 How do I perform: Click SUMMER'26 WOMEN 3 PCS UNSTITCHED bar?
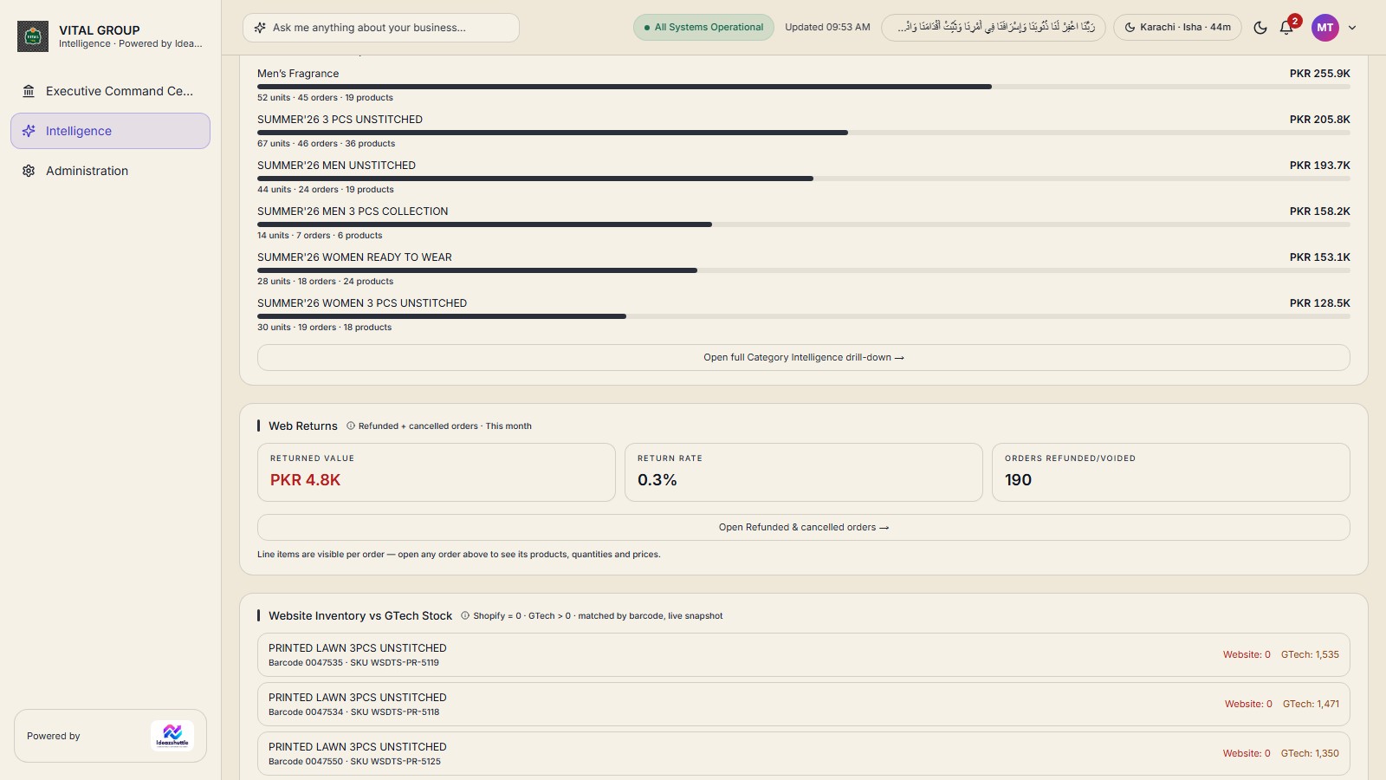click(x=803, y=316)
